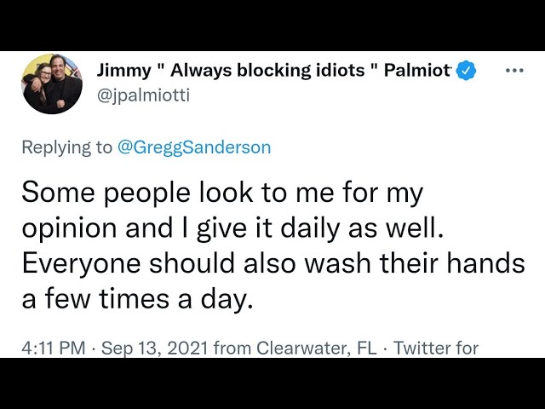Click the "Replying to" label
The width and height of the screenshot is (545, 409).
(x=66, y=147)
